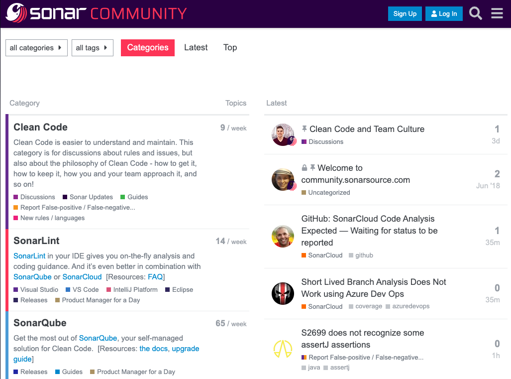The width and height of the screenshot is (511, 379).
Task: Open topic Clean Code and Team Culture
Action: point(367,129)
